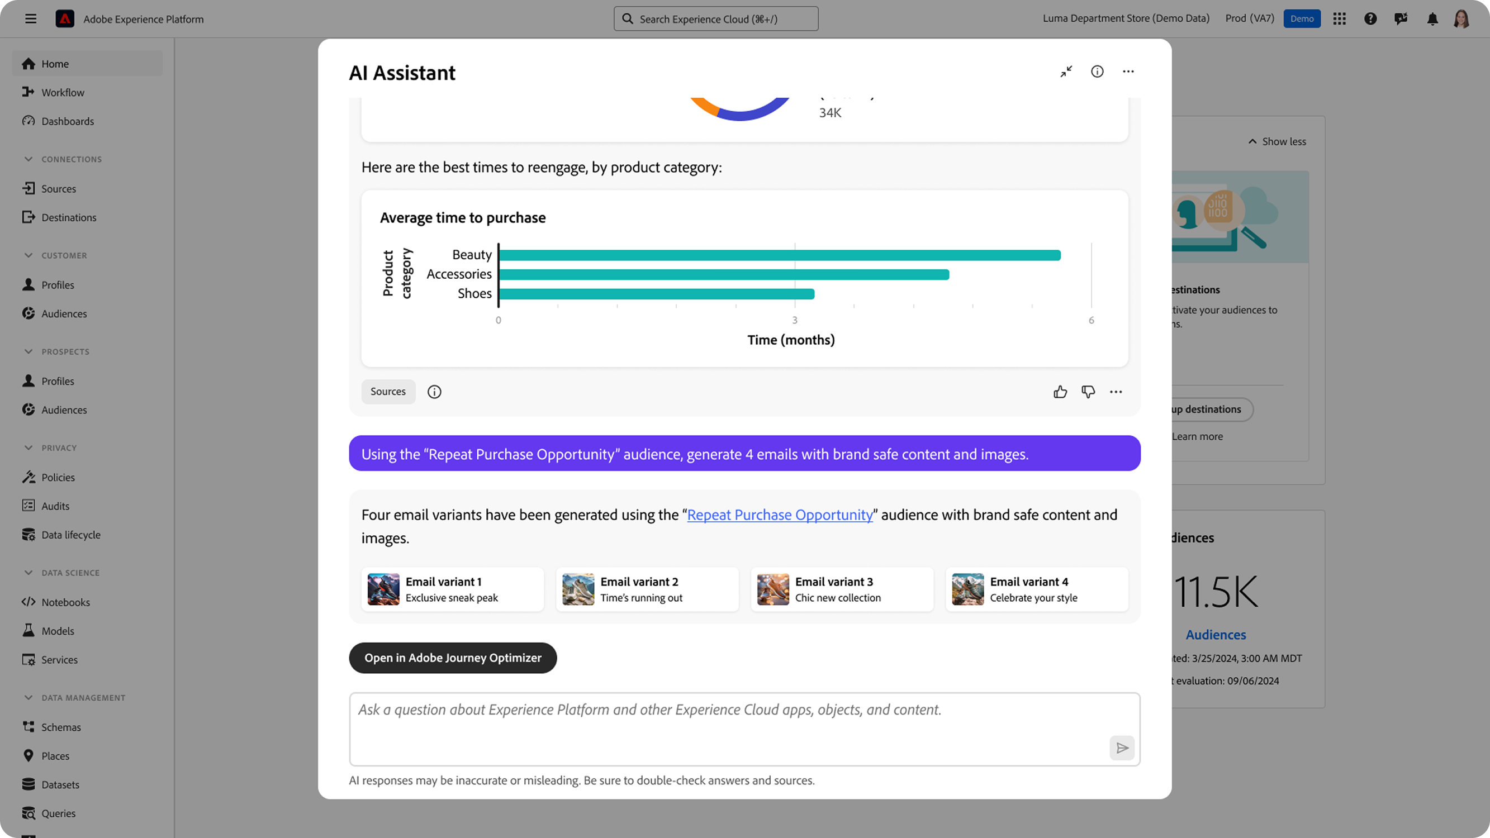This screenshot has height=838, width=1490.
Task: Open the hamburger navigation menu
Action: pyautogui.click(x=31, y=18)
